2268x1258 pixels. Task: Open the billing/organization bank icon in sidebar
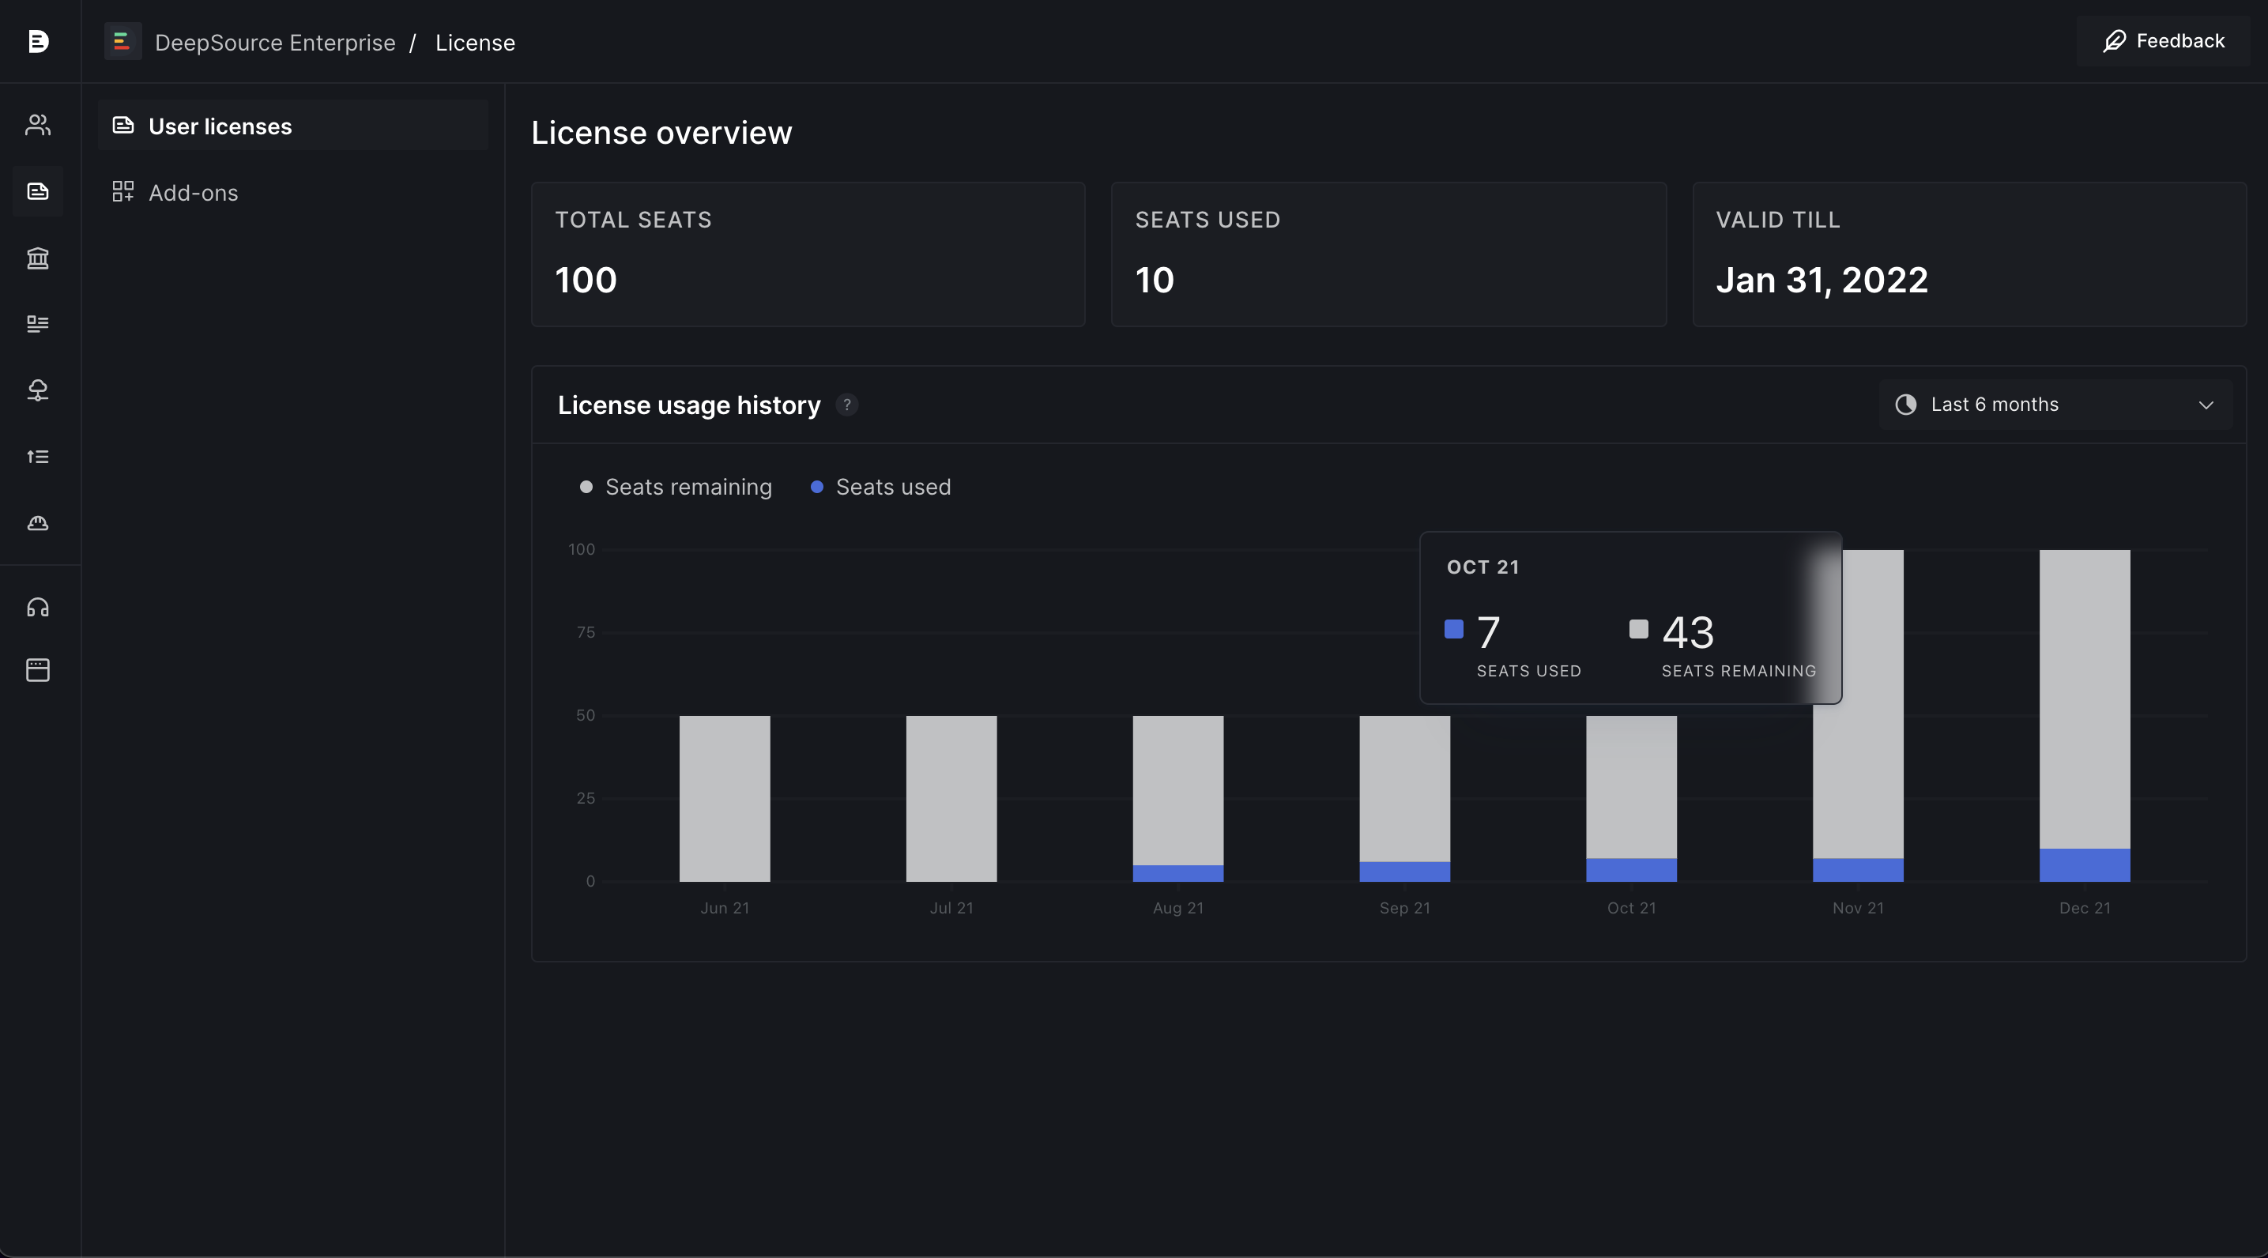[38, 258]
